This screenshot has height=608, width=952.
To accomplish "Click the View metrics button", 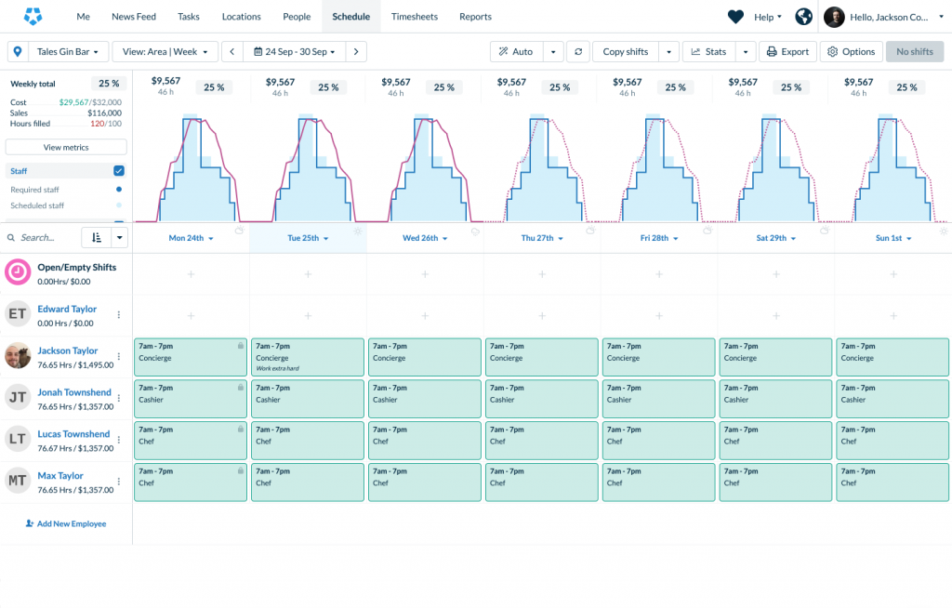I will point(66,147).
